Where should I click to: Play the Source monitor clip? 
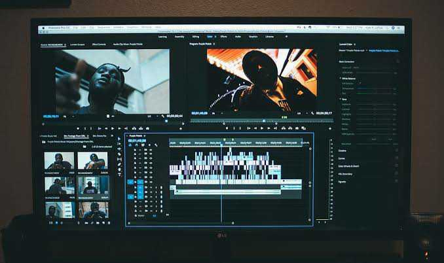click(x=113, y=128)
